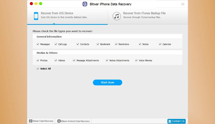Click the iTunes music note icon
The width and height of the screenshot is (215, 124).
[x=117, y=16]
